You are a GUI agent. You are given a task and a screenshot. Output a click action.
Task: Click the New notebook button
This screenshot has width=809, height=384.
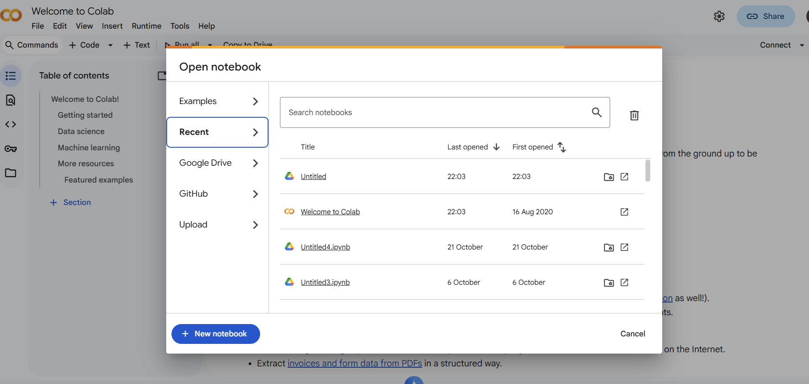click(216, 334)
